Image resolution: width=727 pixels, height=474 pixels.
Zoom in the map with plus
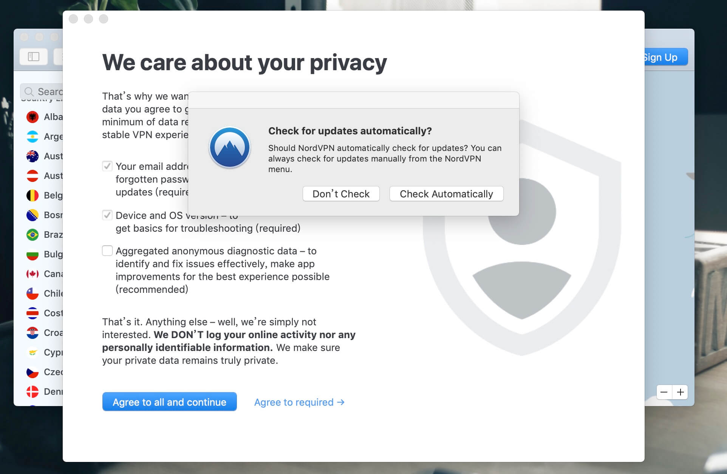click(x=680, y=392)
